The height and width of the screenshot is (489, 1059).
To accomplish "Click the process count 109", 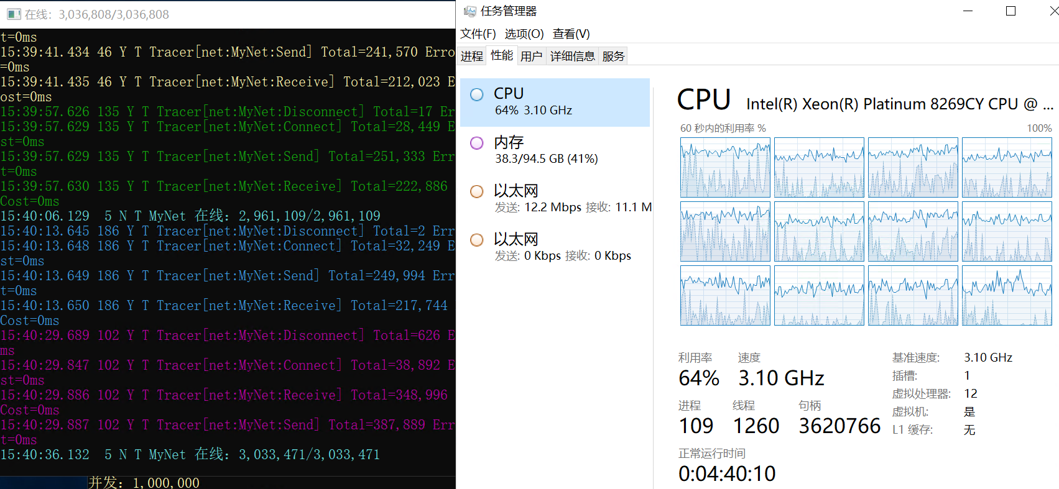I will [x=696, y=426].
